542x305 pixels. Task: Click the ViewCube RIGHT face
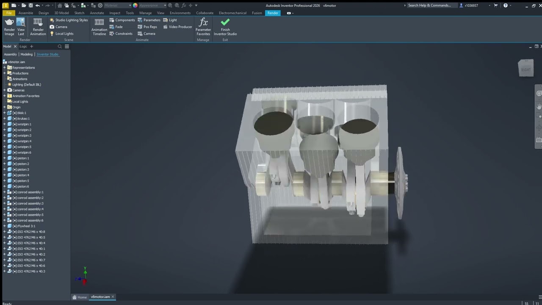526,69
